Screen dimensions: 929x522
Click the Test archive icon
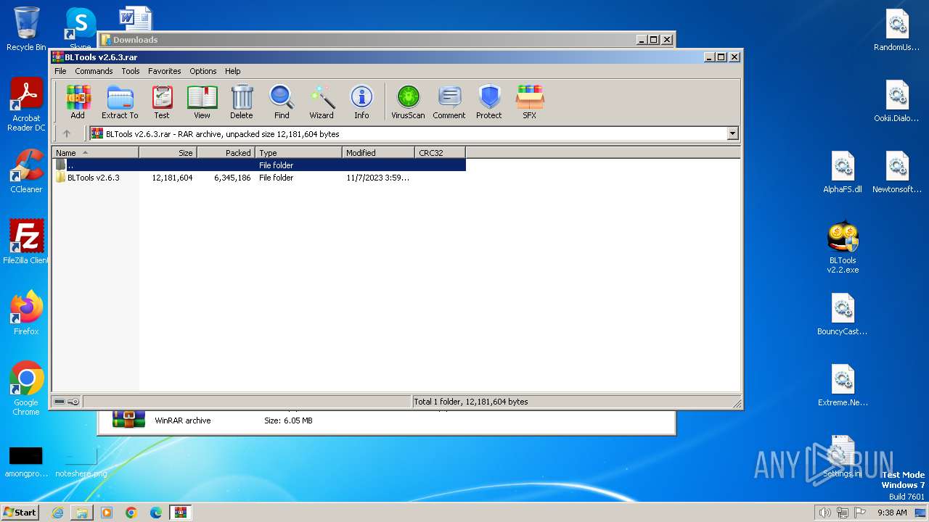pos(162,101)
